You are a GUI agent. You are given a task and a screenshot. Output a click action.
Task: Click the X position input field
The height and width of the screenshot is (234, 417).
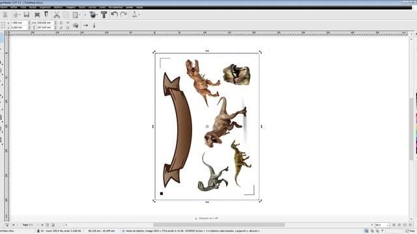pyautogui.click(x=19, y=23)
